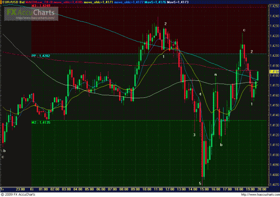280x197 pixels.
Task: Select the white MovS=1,4173 indicator label
Action: click(x=178, y=2)
